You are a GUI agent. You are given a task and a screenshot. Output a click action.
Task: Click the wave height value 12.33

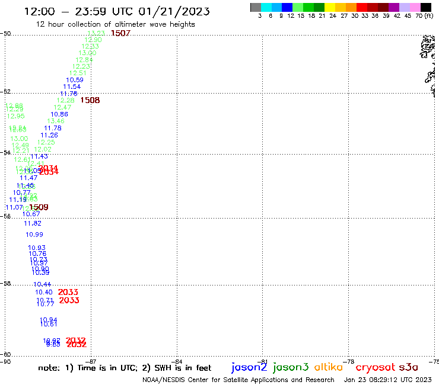tap(90, 46)
